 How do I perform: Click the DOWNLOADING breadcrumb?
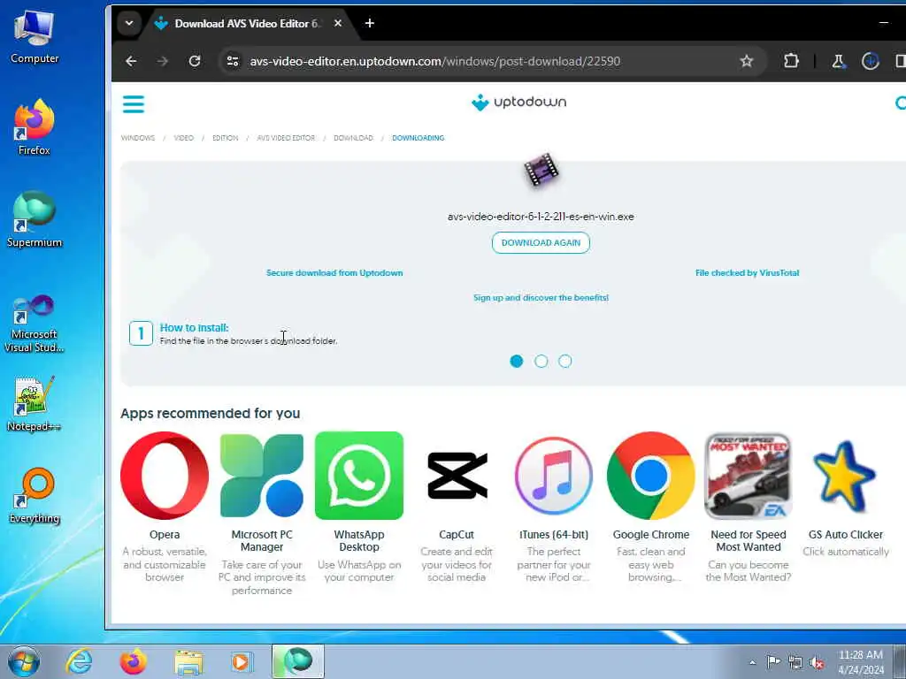point(418,138)
